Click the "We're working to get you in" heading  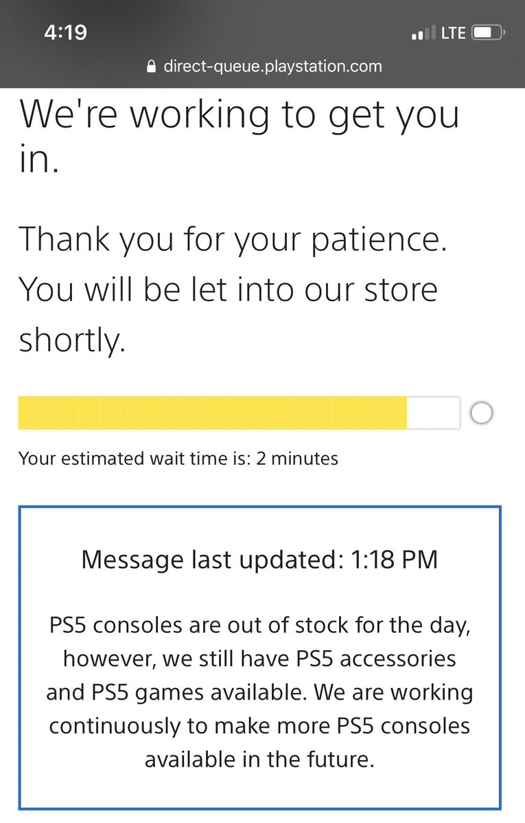click(x=238, y=135)
